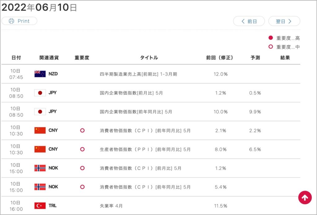Click the 2.2% forecast value
The height and width of the screenshot is (215, 317).
coord(255,131)
